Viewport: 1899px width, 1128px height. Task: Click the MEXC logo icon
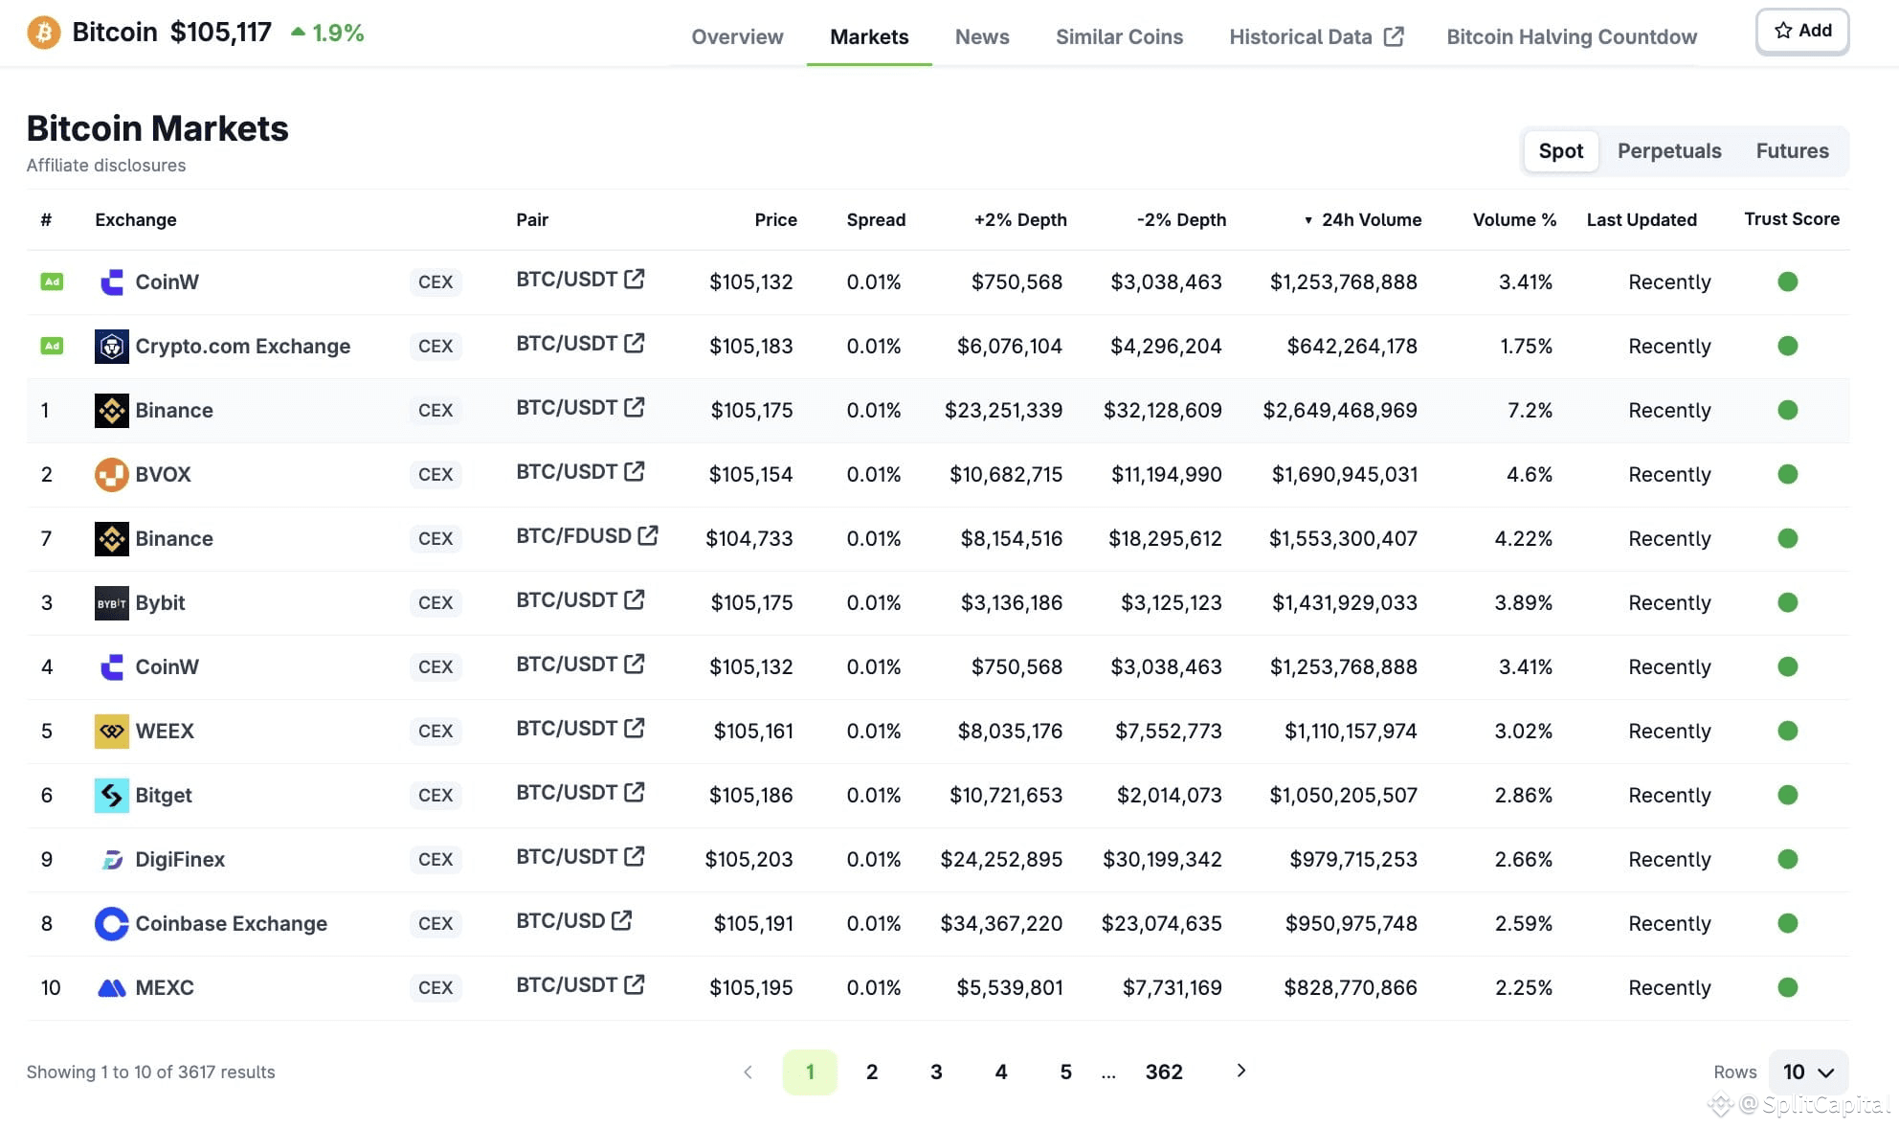112,987
